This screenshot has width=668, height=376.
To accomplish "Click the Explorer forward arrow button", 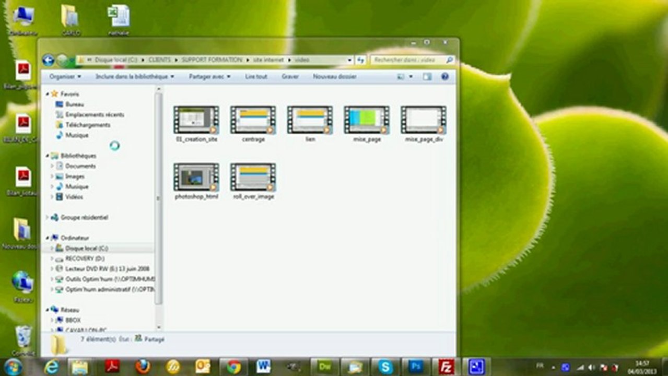I will click(62, 60).
